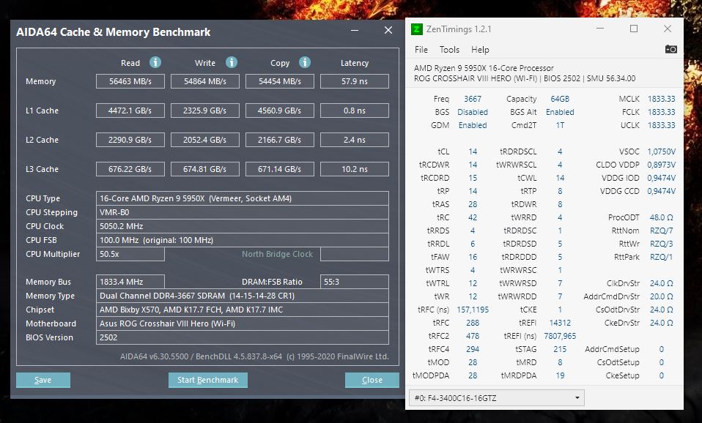The width and height of the screenshot is (702, 423).
Task: Click the ProcODT value 48.0 Ω
Action: 661,217
